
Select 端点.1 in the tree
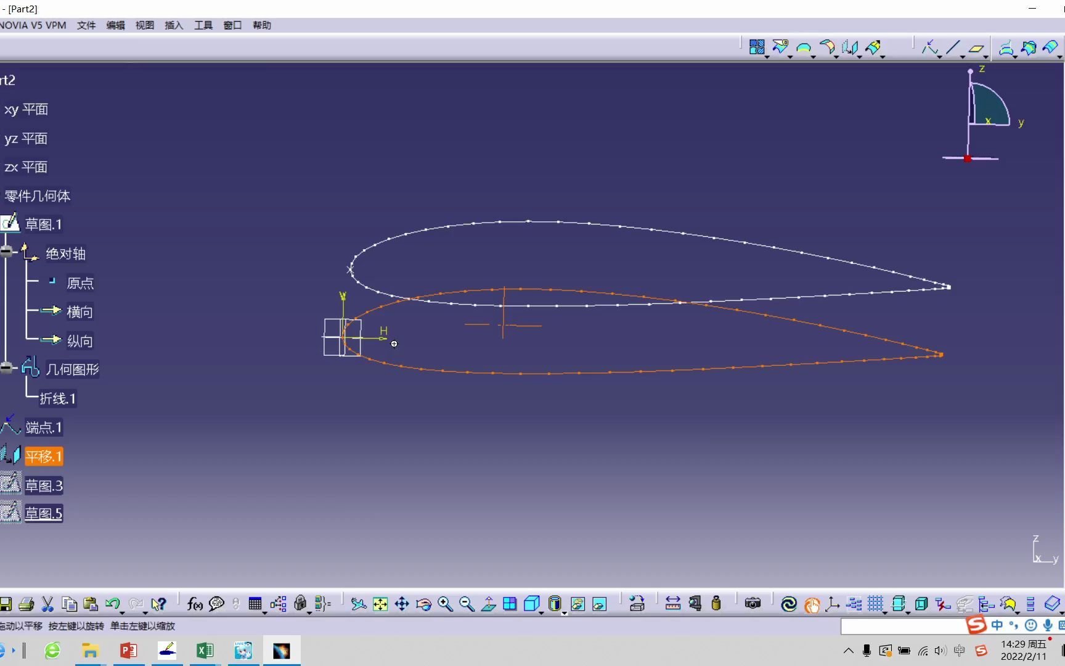click(x=43, y=427)
